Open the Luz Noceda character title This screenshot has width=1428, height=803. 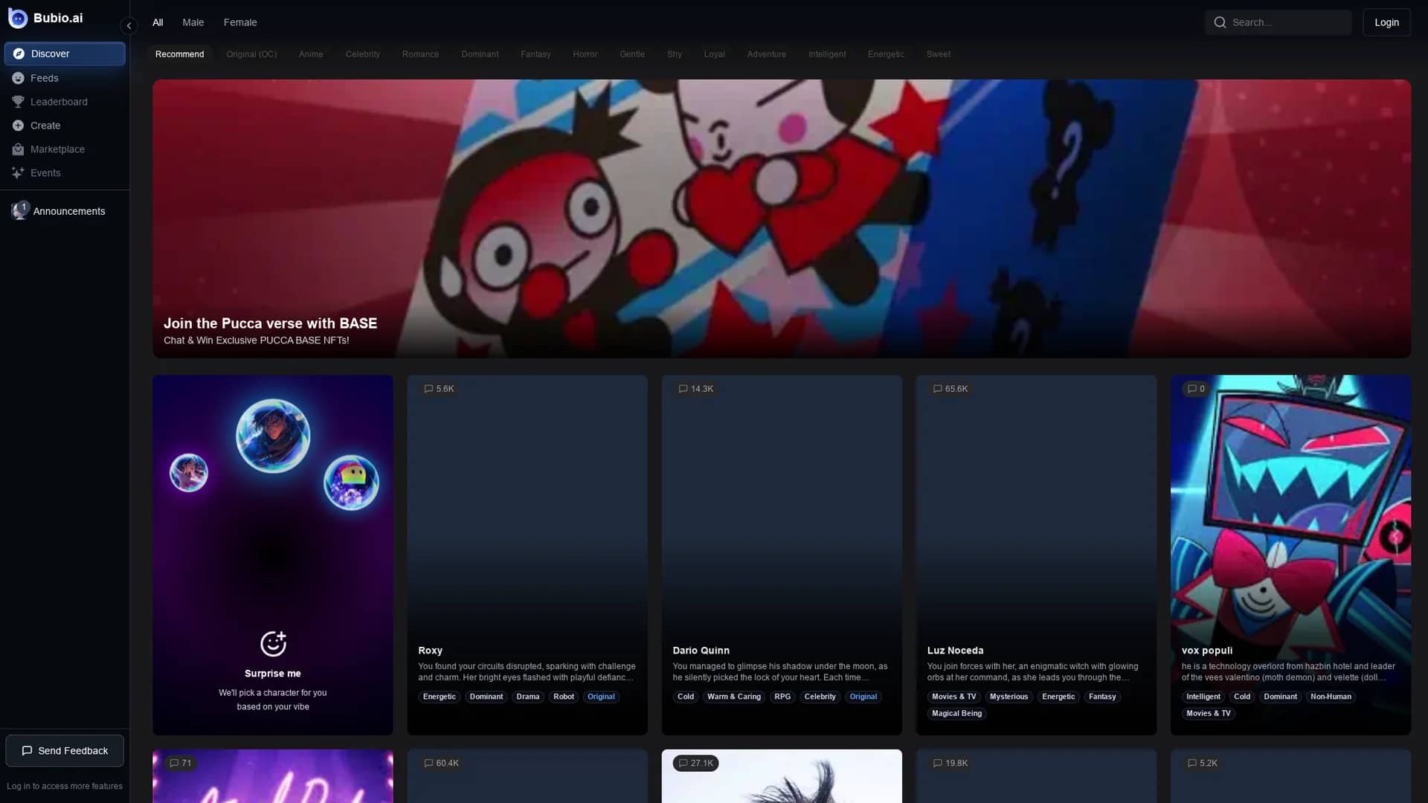point(955,651)
